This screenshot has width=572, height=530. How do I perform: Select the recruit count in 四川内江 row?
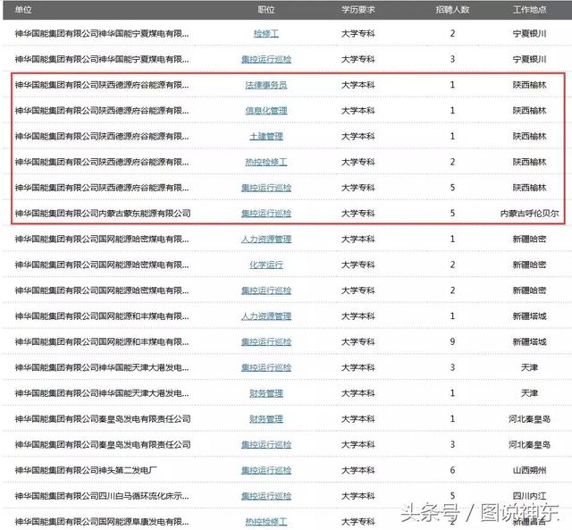tap(453, 496)
